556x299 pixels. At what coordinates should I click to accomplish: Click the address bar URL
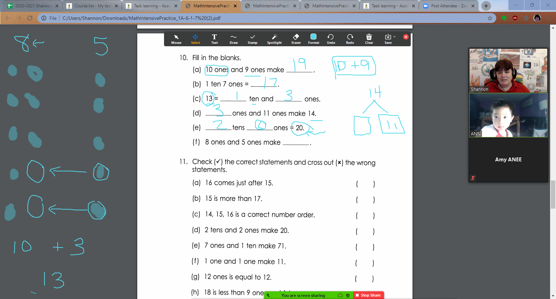(141, 18)
